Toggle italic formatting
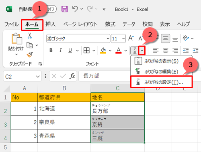 point(61,51)
